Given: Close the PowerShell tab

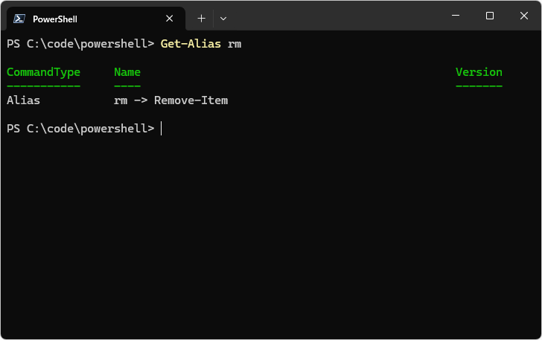Looking at the screenshot, I should pos(170,19).
